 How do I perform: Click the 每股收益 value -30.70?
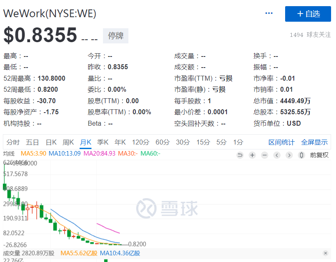click(x=46, y=101)
